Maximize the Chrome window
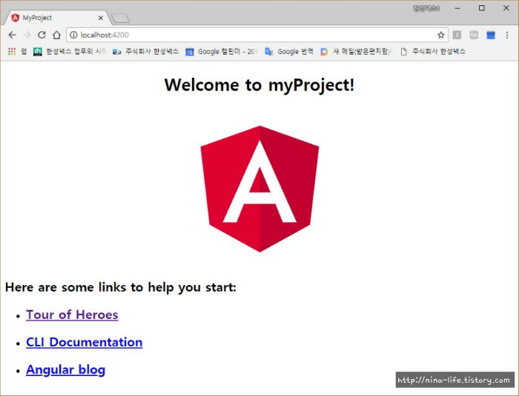 [x=482, y=8]
